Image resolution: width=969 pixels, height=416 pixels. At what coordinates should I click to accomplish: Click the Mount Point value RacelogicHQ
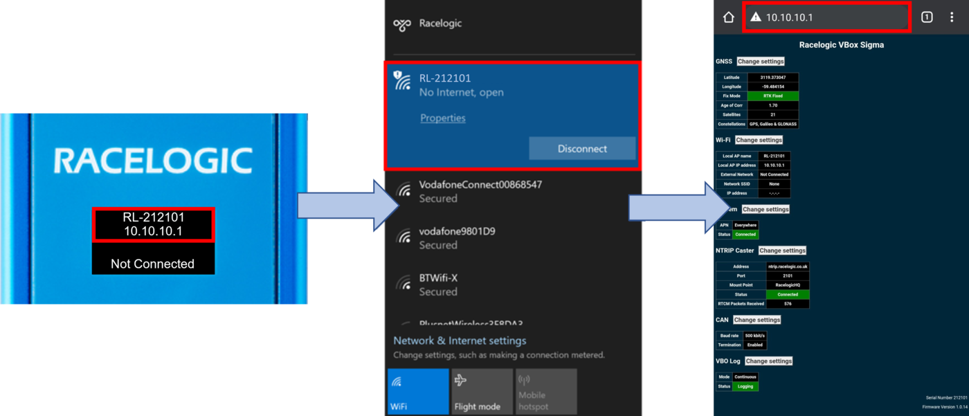(x=788, y=285)
